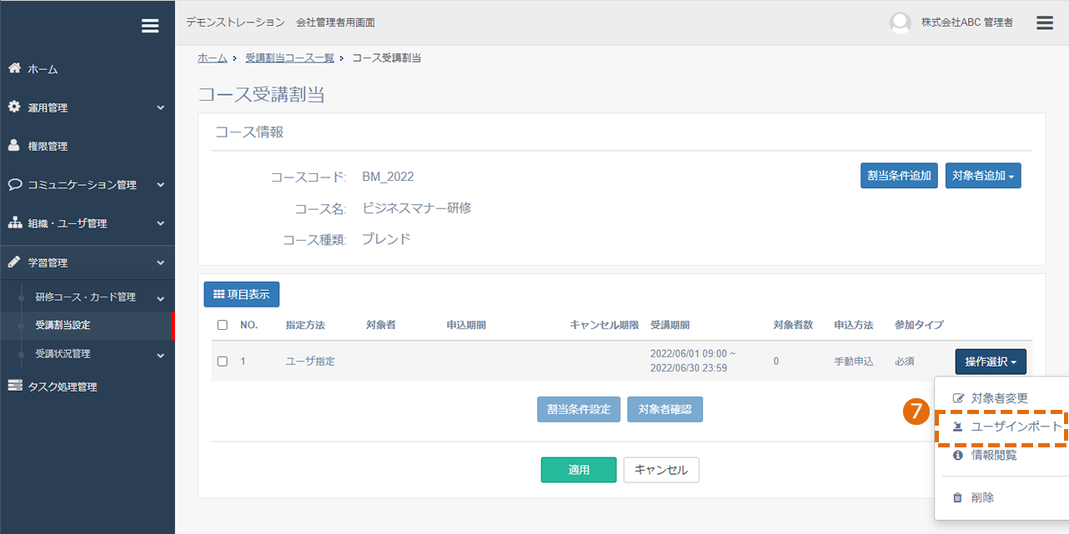Click the 参加タイプ column header

[x=919, y=325]
